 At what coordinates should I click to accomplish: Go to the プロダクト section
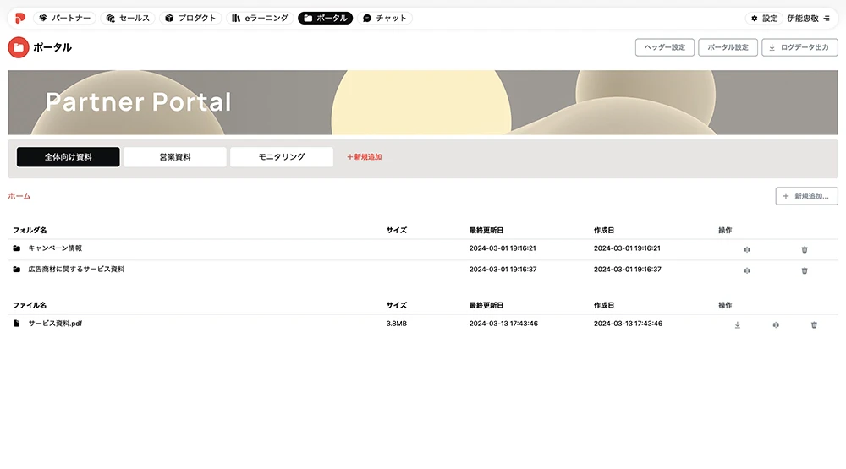(190, 18)
